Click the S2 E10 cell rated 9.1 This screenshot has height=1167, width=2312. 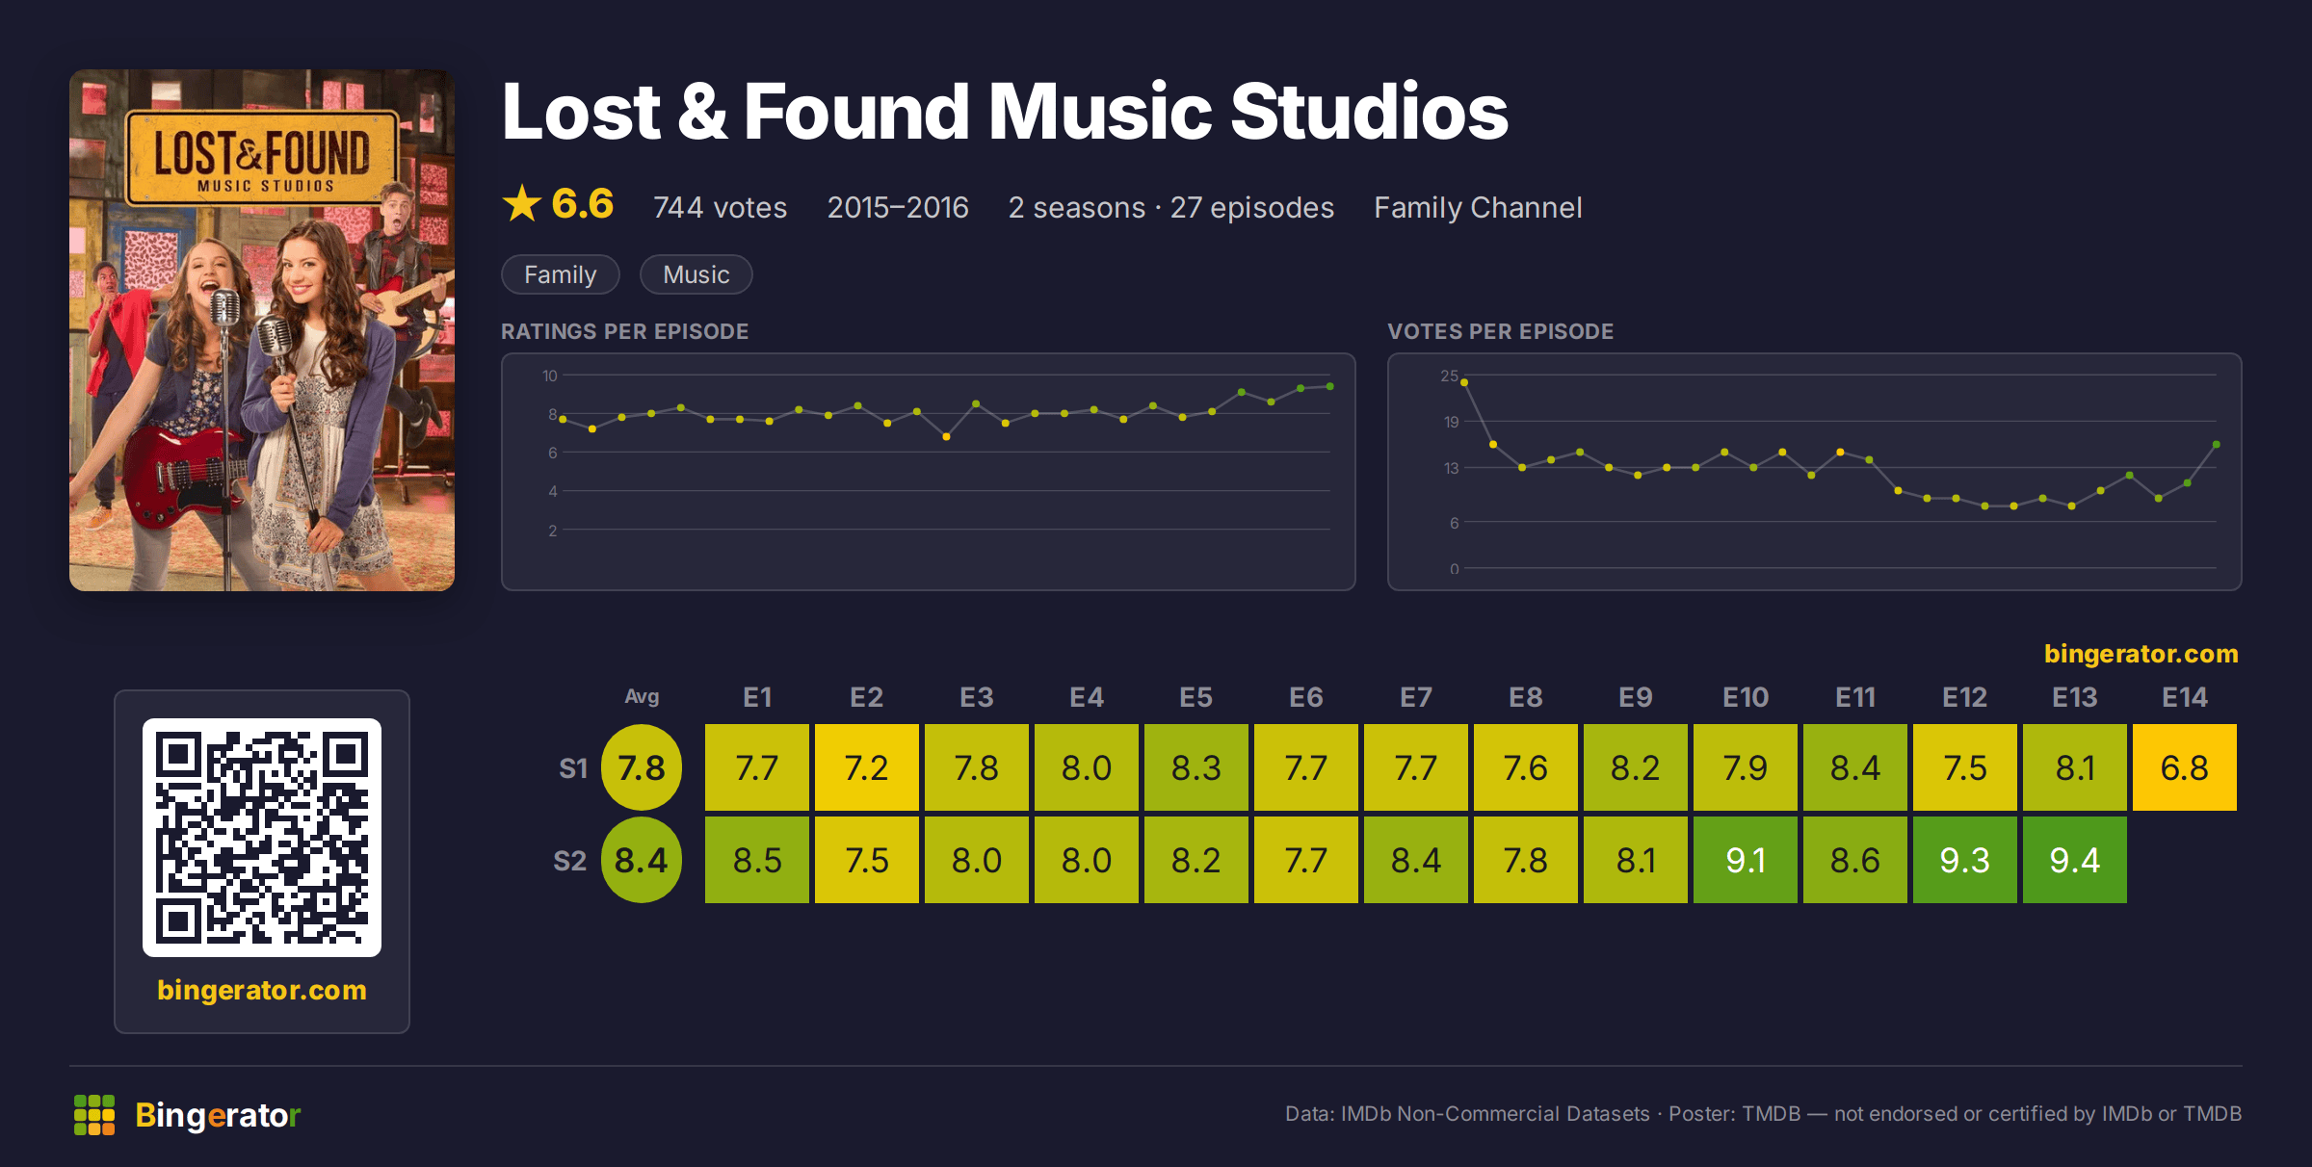tap(1746, 860)
